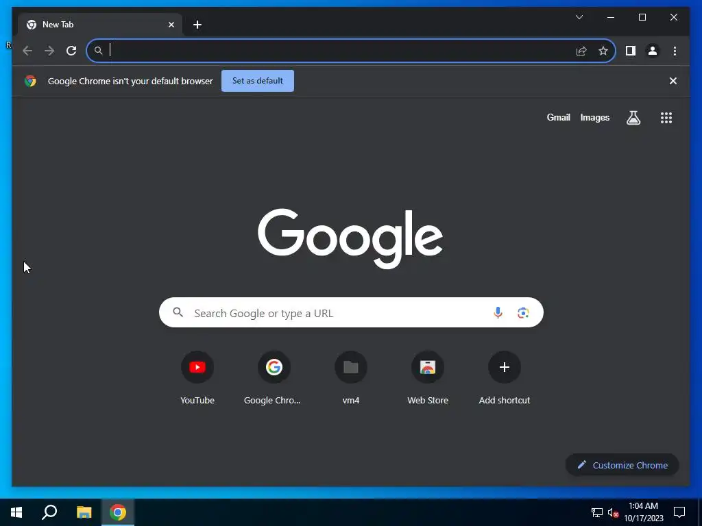Open the side panel icon
The width and height of the screenshot is (702, 526).
[x=631, y=51]
